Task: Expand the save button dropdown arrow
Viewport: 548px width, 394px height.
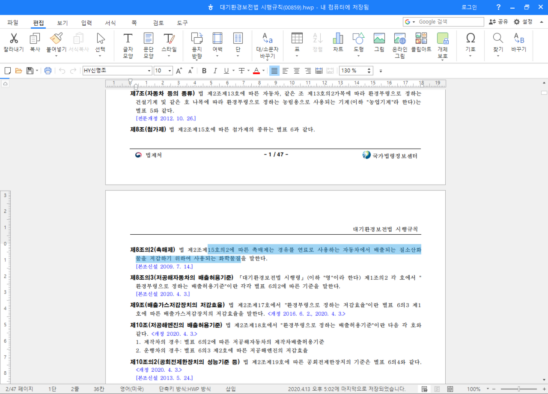Action: pyautogui.click(x=37, y=71)
